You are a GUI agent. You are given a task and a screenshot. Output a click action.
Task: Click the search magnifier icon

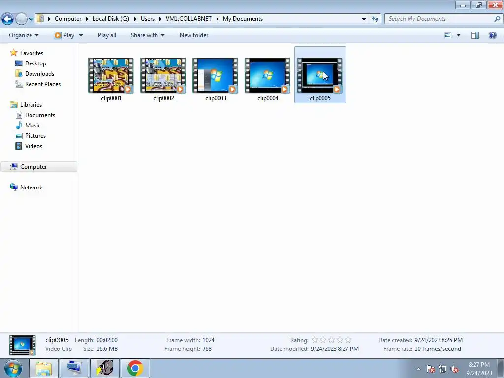point(497,19)
